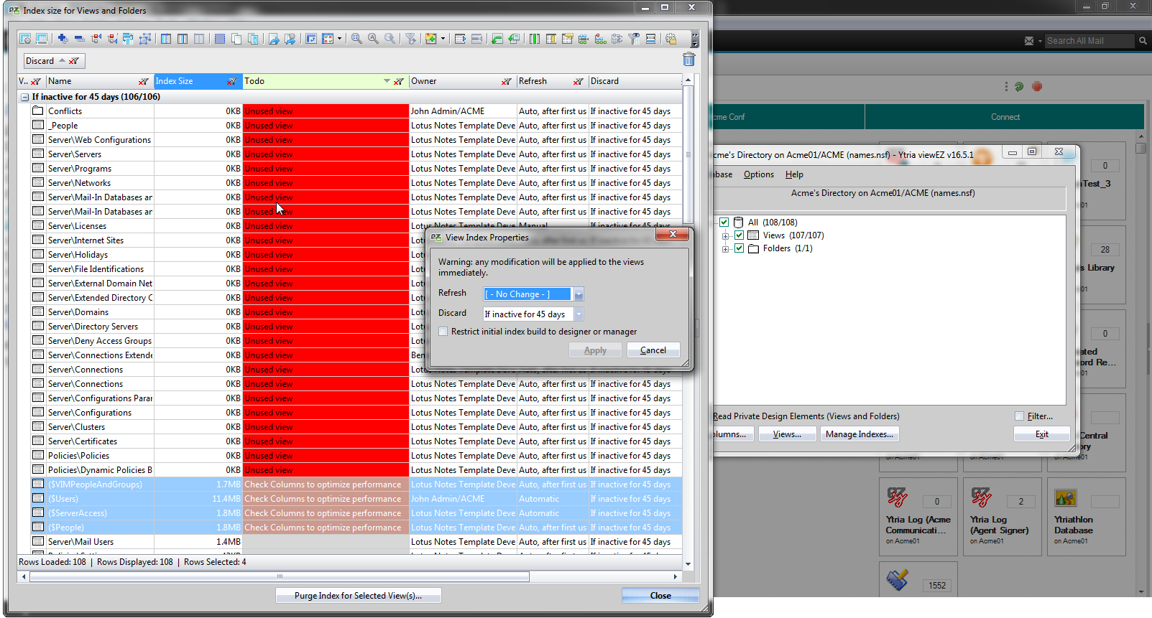Click the Views... button in viewEZ
The width and height of the screenshot is (1152, 618).
tap(787, 434)
